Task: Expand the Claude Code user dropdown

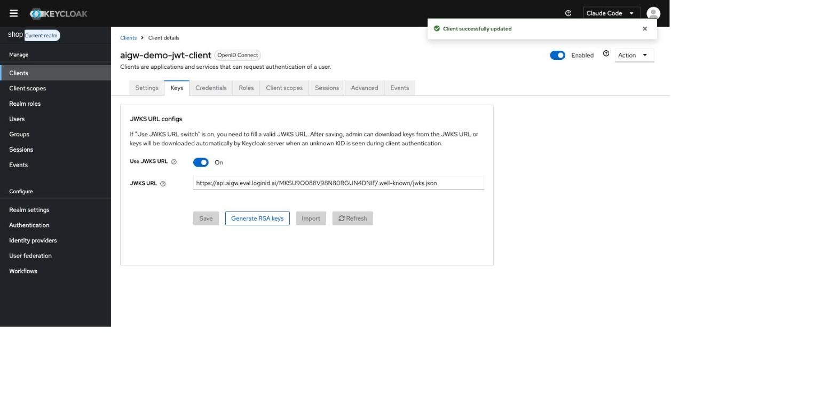Action: [611, 13]
